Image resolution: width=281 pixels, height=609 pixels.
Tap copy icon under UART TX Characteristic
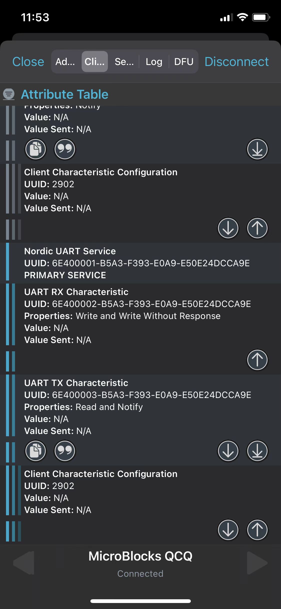[36, 451]
